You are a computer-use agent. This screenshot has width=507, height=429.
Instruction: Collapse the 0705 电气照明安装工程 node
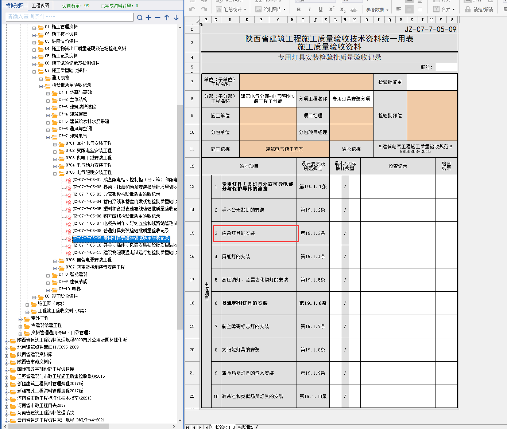55,173
